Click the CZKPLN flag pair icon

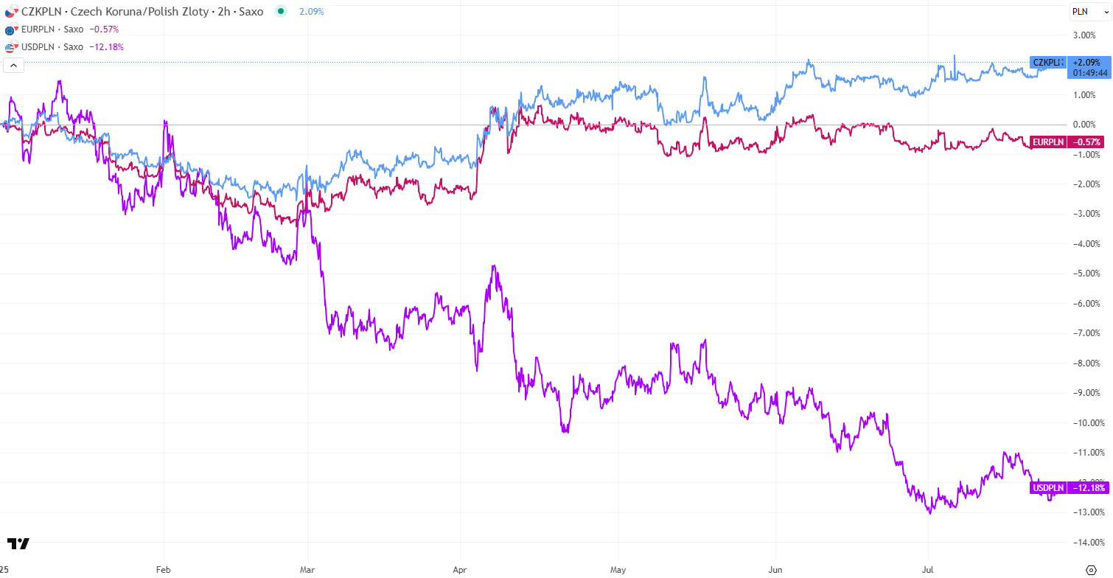click(x=11, y=12)
